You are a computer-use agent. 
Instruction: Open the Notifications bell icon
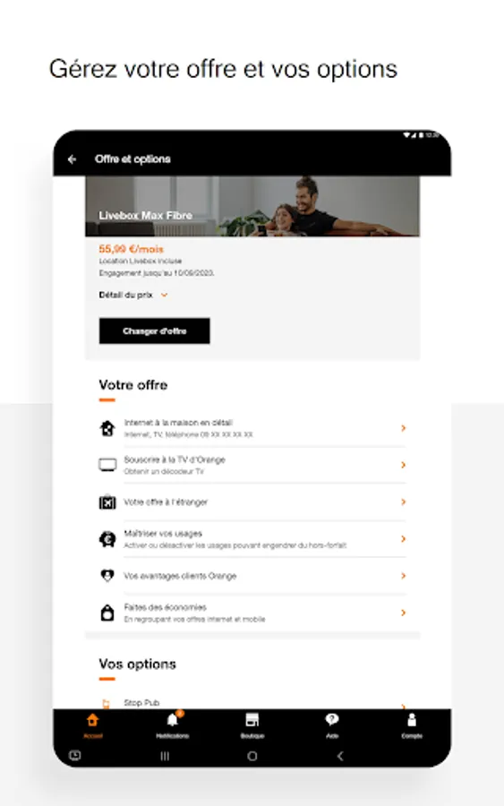tap(173, 720)
